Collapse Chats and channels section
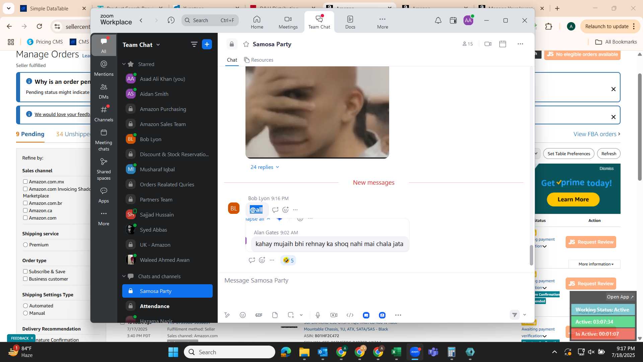643x362 pixels. (124, 276)
